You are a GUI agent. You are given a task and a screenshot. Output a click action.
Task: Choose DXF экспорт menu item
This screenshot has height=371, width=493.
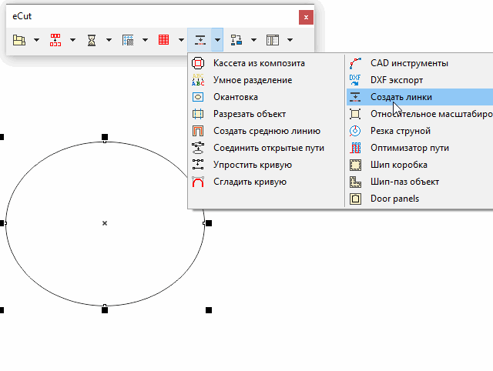click(419, 80)
